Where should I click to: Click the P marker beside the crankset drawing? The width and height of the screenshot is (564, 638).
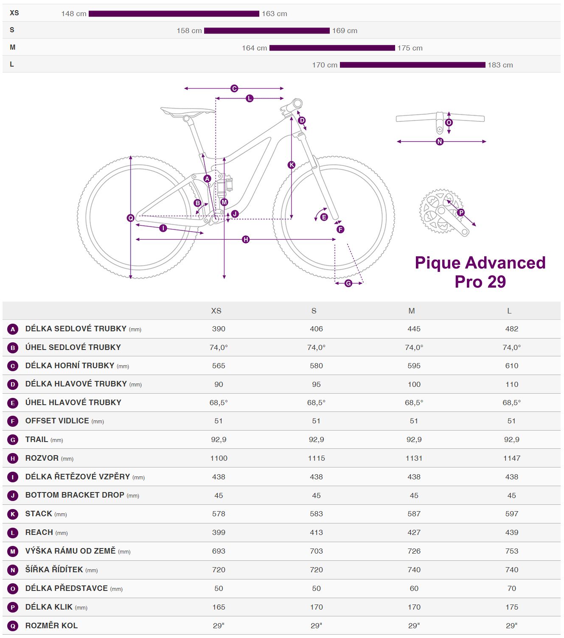461,213
